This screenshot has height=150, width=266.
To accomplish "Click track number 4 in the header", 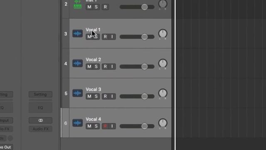I will 66,64.
